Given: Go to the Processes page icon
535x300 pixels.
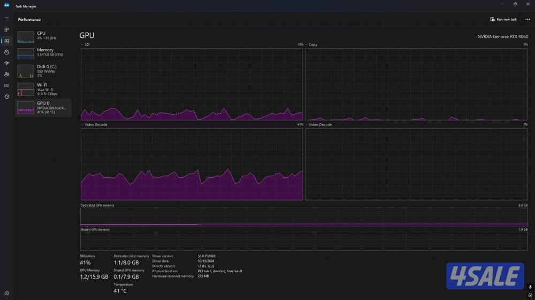Looking at the screenshot, I should click(x=6, y=30).
